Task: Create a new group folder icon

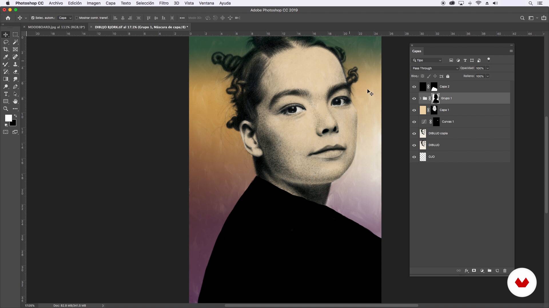Action: (x=490, y=271)
